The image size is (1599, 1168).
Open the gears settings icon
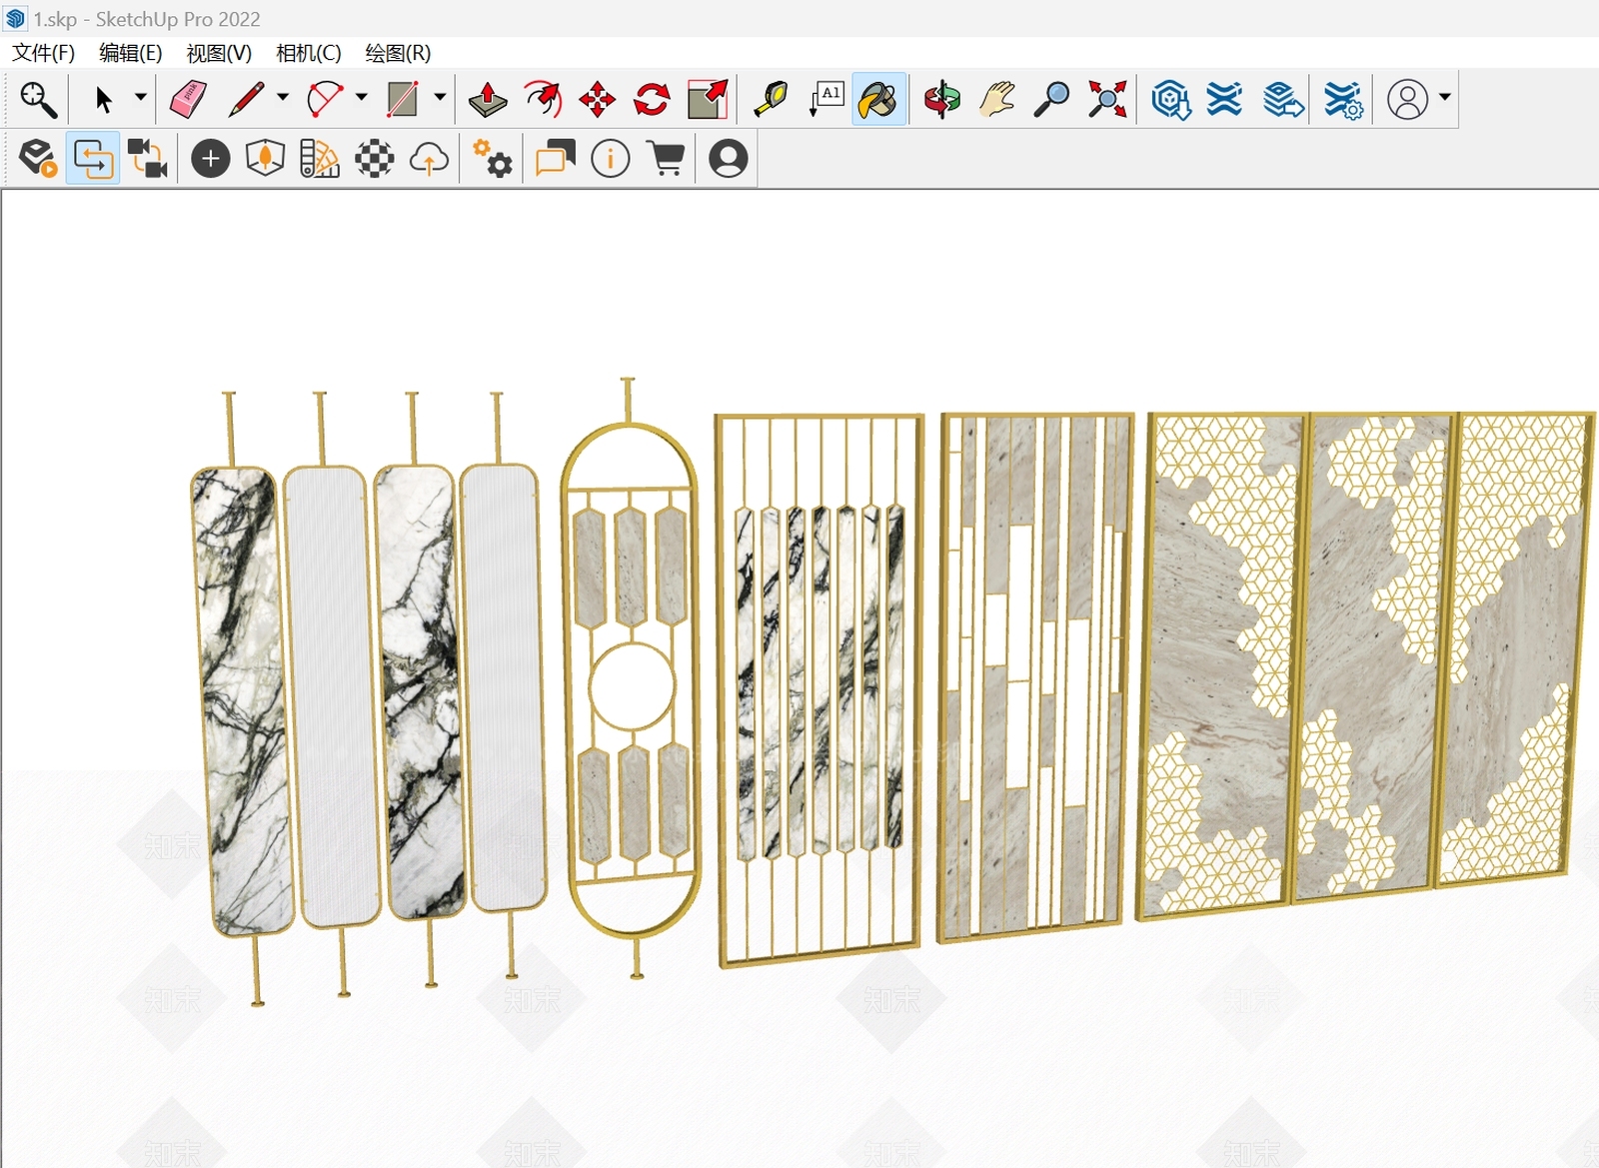click(x=493, y=158)
